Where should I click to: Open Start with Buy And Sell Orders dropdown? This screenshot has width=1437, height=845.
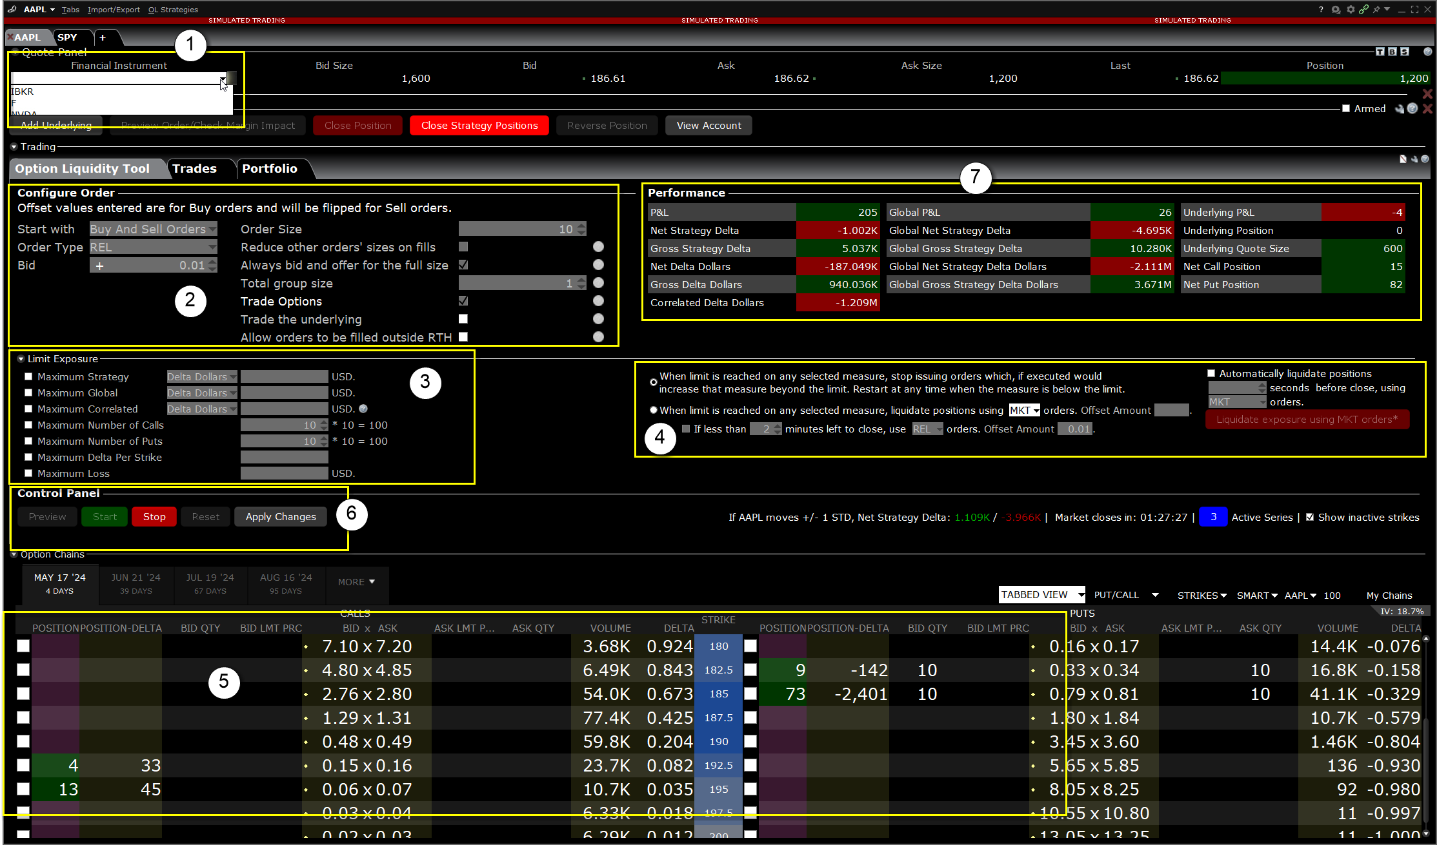(x=153, y=229)
